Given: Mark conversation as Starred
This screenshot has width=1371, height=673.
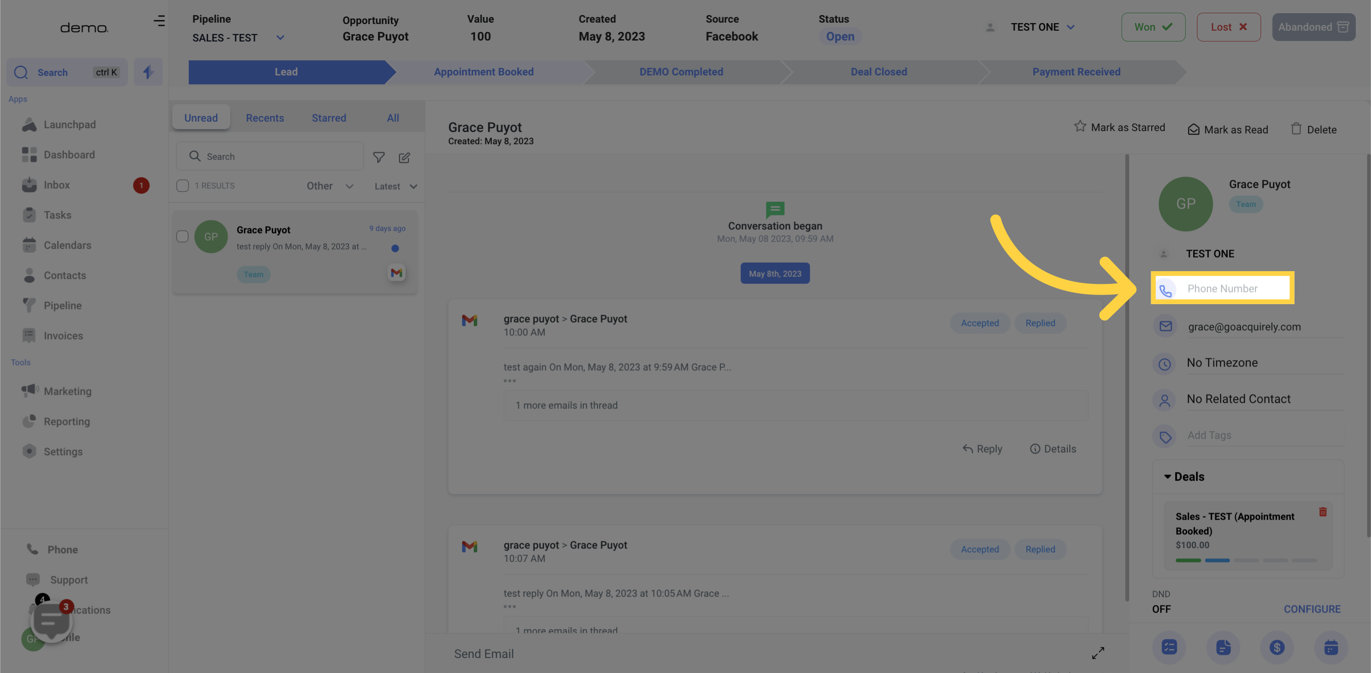Looking at the screenshot, I should pyautogui.click(x=1119, y=127).
